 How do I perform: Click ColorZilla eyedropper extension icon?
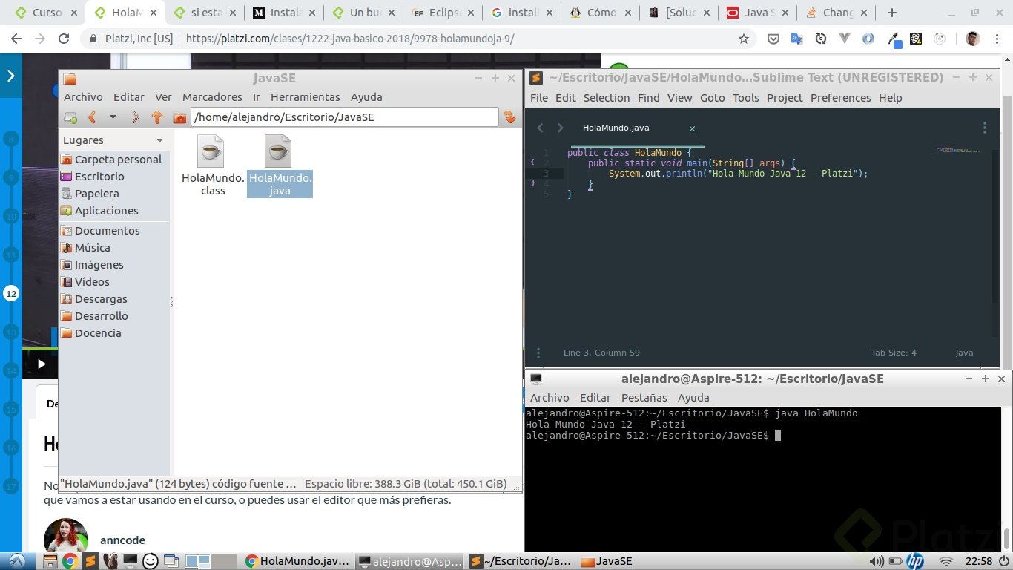(x=895, y=39)
